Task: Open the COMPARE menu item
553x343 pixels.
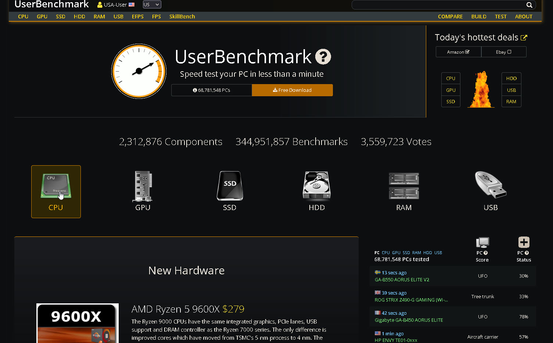Action: click(450, 17)
